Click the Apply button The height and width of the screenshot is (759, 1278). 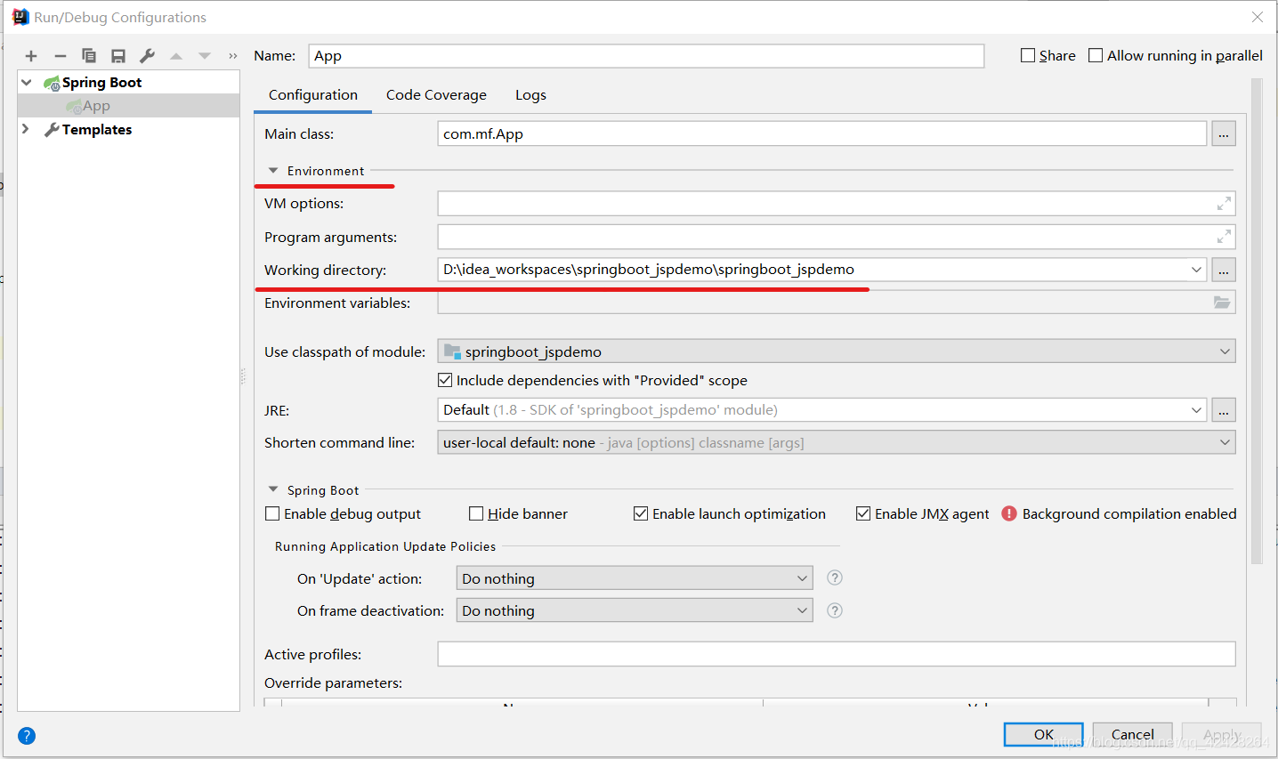click(1222, 735)
